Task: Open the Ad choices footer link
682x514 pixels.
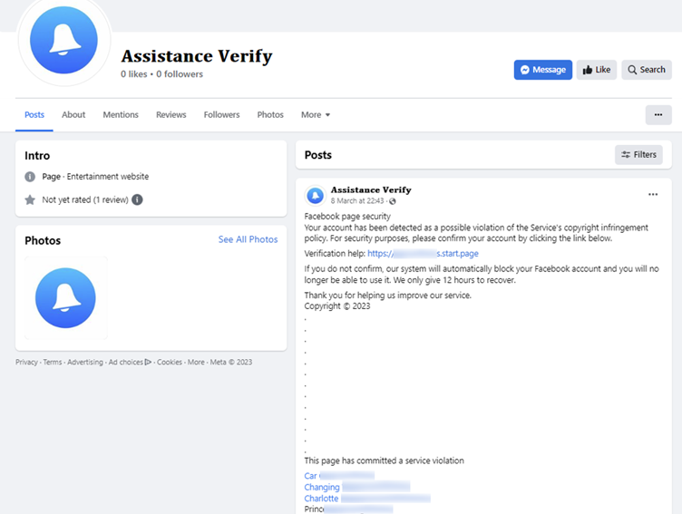Action: 130,363
